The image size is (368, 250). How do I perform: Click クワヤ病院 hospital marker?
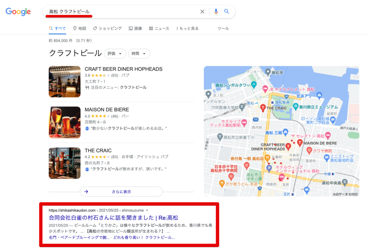(x=309, y=151)
